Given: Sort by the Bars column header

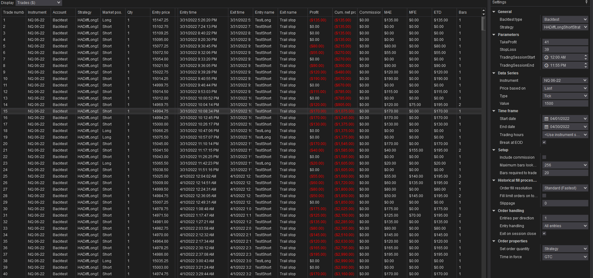Looking at the screenshot, I should pyautogui.click(x=469, y=12).
